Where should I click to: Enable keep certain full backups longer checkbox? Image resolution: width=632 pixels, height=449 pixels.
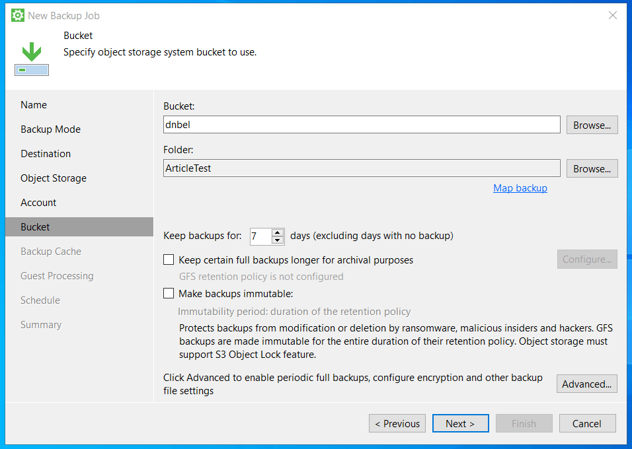point(169,260)
